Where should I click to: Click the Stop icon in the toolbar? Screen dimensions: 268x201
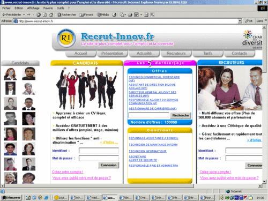coord(39,15)
